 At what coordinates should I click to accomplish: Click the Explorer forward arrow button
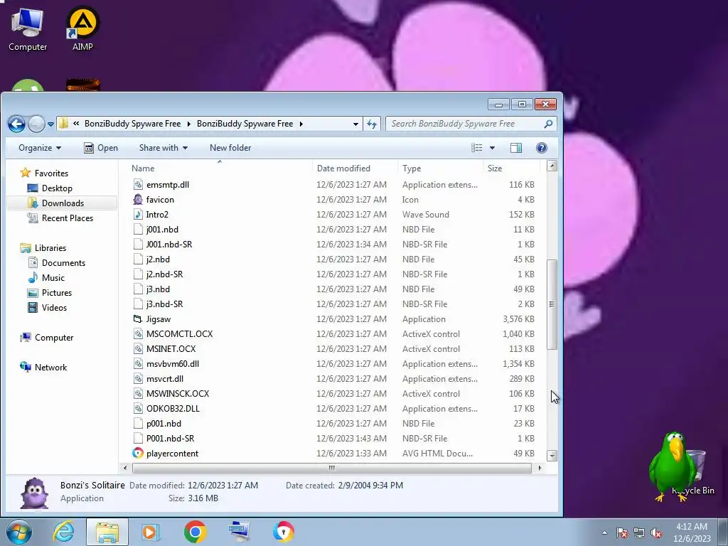click(x=36, y=124)
